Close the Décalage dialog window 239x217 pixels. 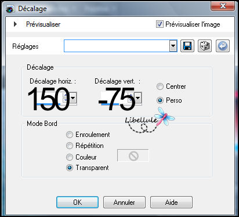(223, 6)
